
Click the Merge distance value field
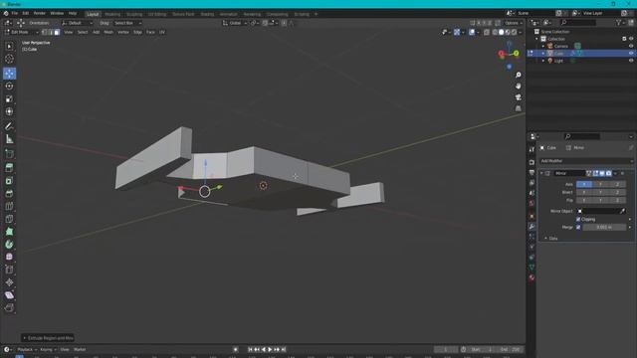[604, 228]
